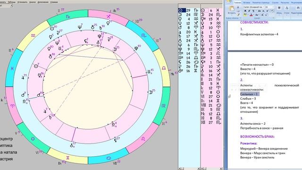The height and width of the screenshot is (170, 302).
Task: Click the line Аспекты секса – 2
Action: 253,124
